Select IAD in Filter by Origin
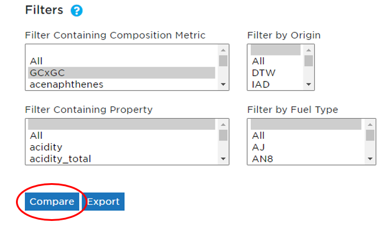This screenshot has height=228, width=391. point(276,84)
